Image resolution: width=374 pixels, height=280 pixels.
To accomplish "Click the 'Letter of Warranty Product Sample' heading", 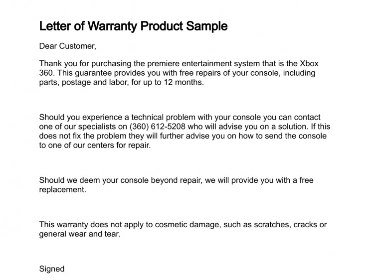I will [133, 26].
